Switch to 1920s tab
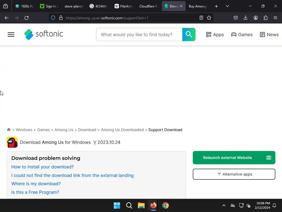The image size is (282, 212). click(25, 6)
